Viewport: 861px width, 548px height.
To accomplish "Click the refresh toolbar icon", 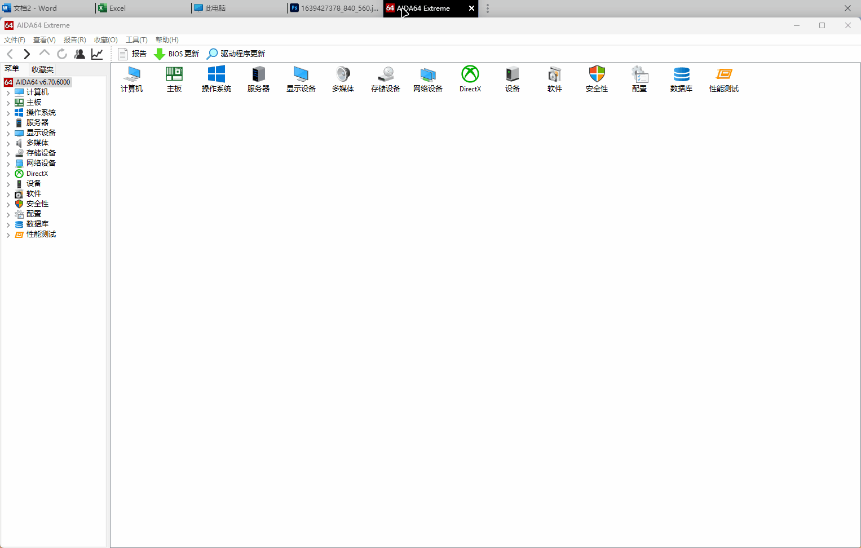I will pos(62,54).
